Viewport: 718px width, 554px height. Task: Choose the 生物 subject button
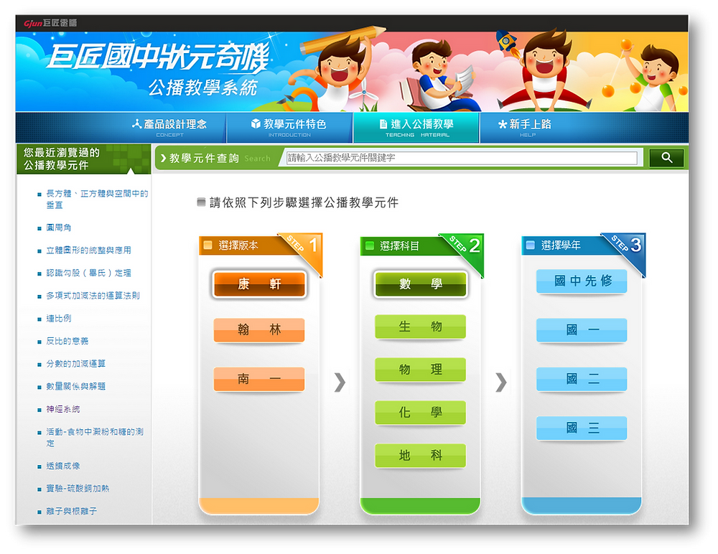pyautogui.click(x=420, y=327)
